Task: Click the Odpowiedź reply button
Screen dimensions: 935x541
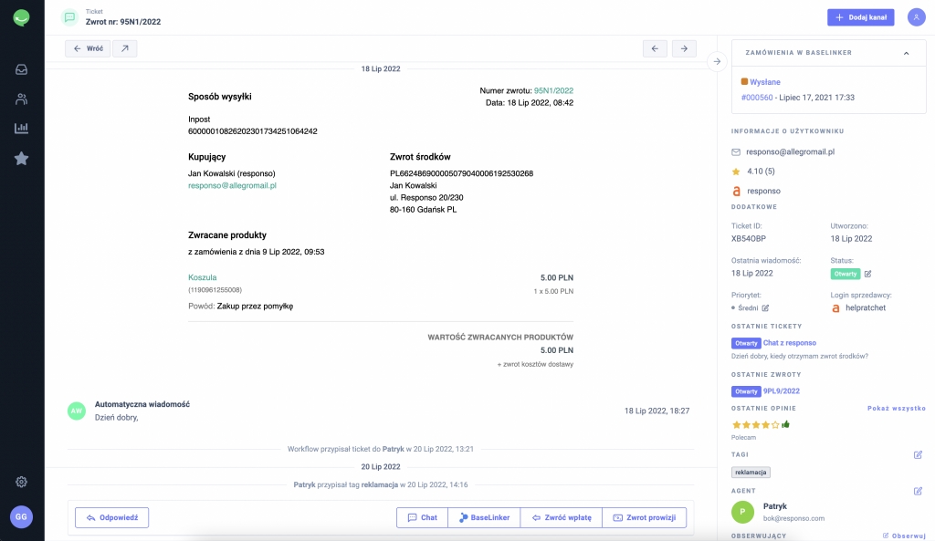Action: point(111,517)
